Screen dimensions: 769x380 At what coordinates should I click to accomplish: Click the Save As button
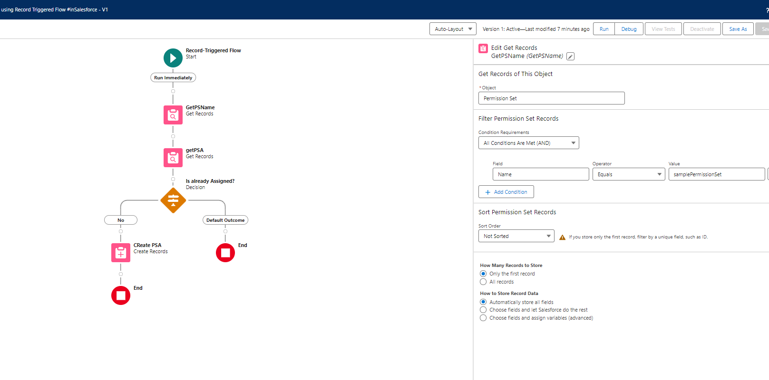click(738, 29)
